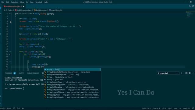Select the 'array : int[]' suggestion
Image resolution: width=195 pixels, height=110 pixels.
point(73,69)
